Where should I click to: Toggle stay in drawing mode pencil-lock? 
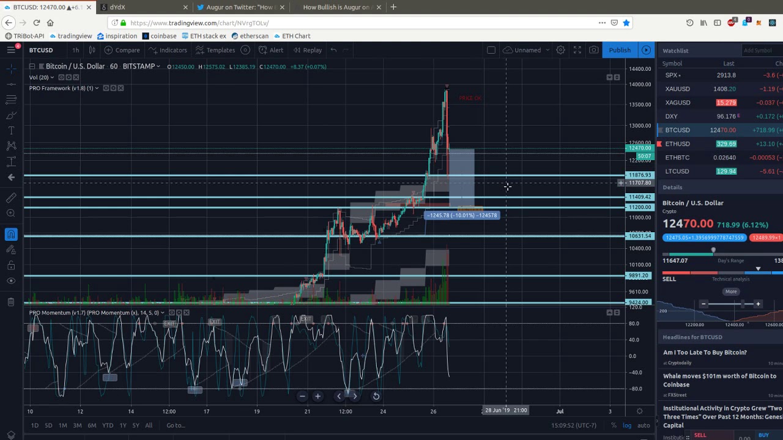pyautogui.click(x=11, y=249)
